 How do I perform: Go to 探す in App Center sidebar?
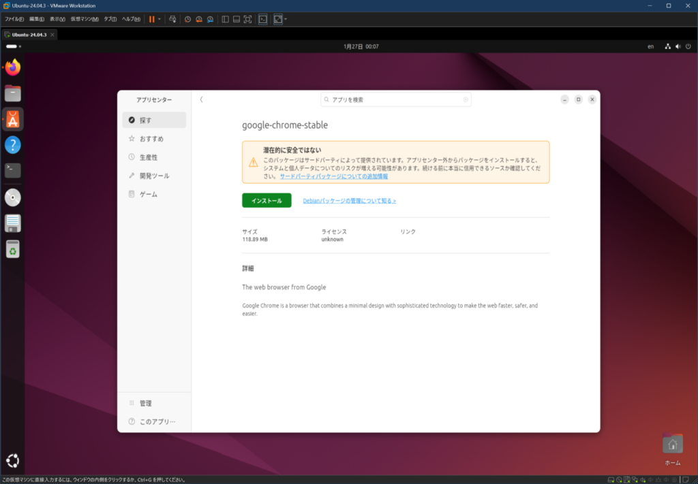(x=154, y=120)
